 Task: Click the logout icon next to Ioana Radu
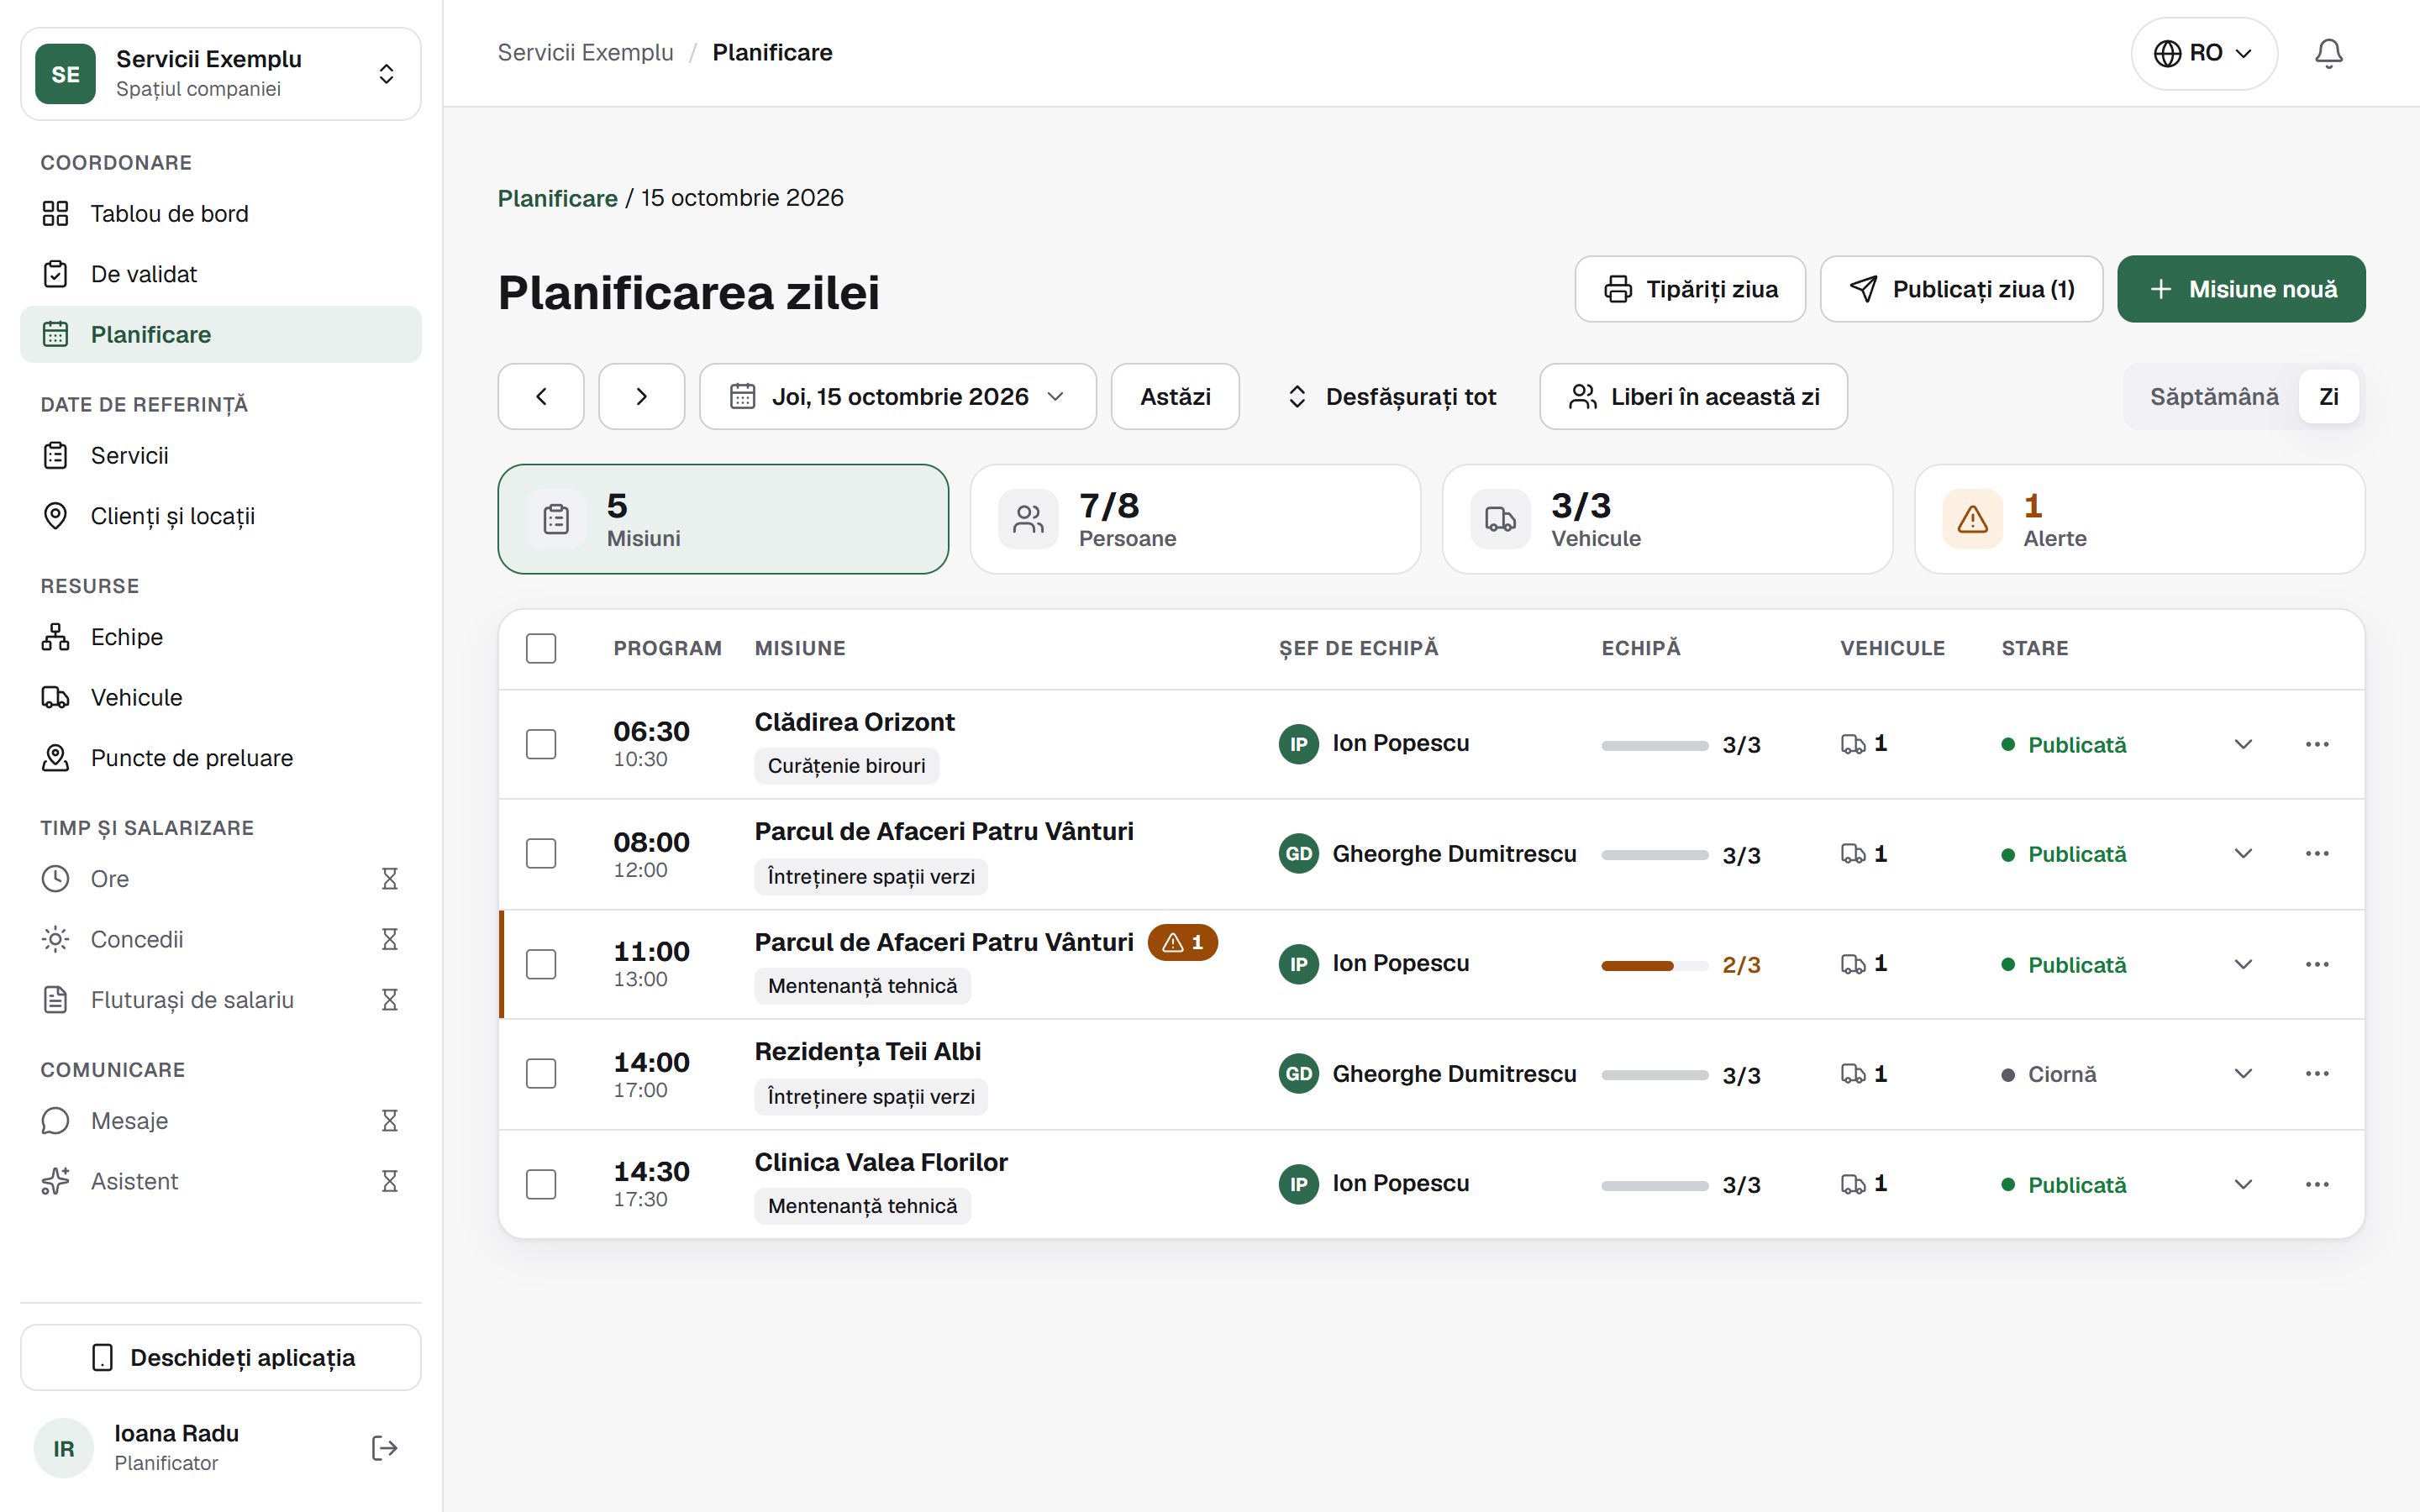(384, 1447)
